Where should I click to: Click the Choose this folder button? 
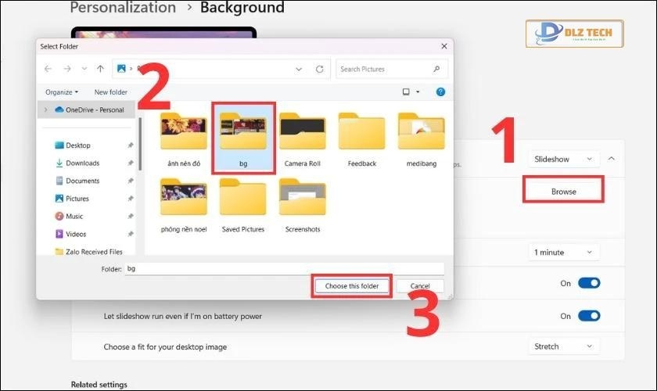351,286
